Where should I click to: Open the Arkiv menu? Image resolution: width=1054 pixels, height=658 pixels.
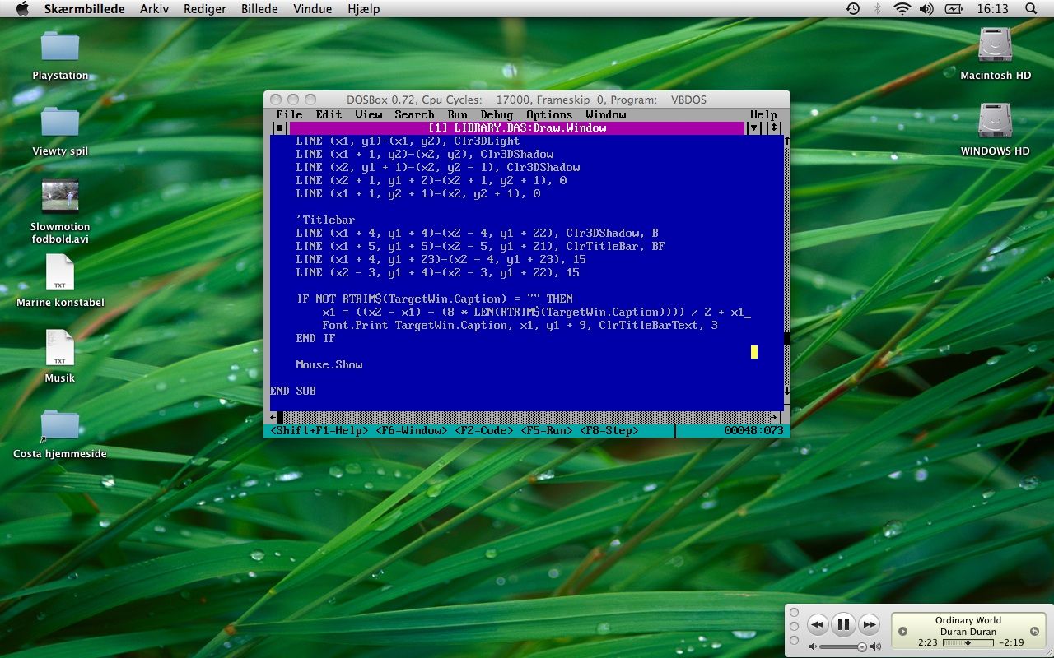point(155,9)
